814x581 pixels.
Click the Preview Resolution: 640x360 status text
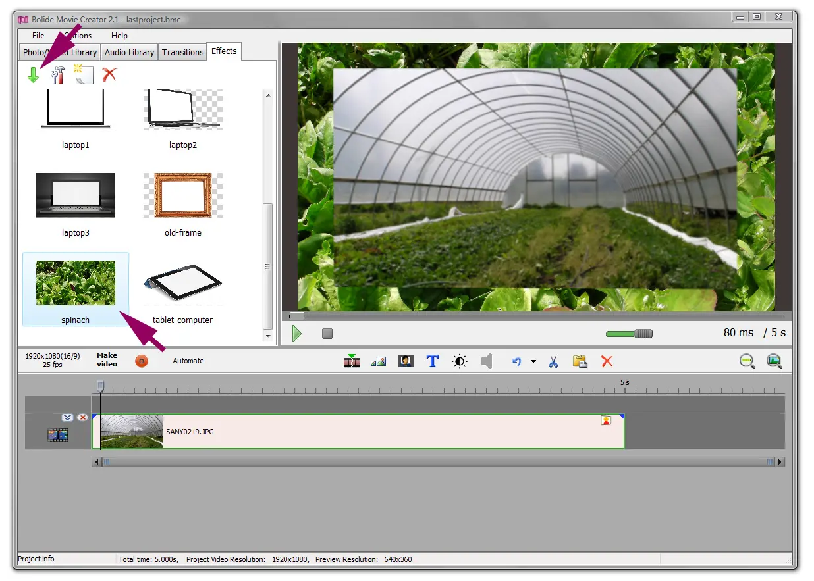364,559
